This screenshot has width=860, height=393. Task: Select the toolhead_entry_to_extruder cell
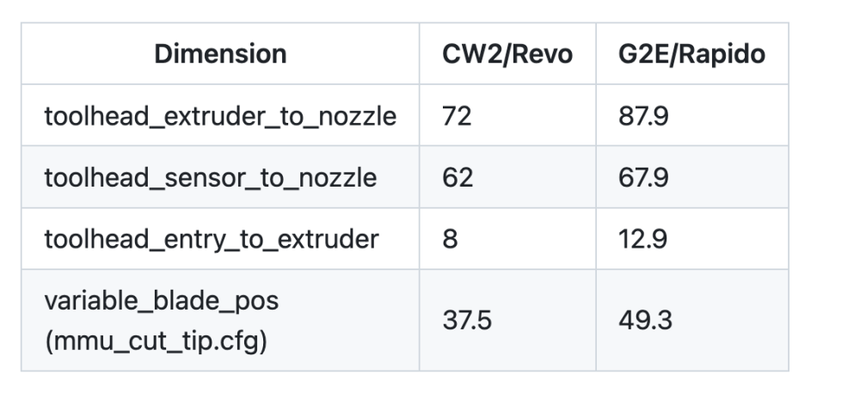(220, 239)
